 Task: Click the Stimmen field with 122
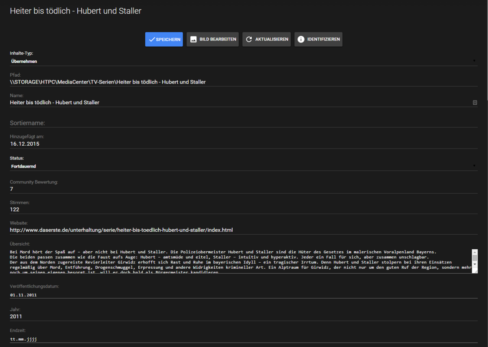244,209
